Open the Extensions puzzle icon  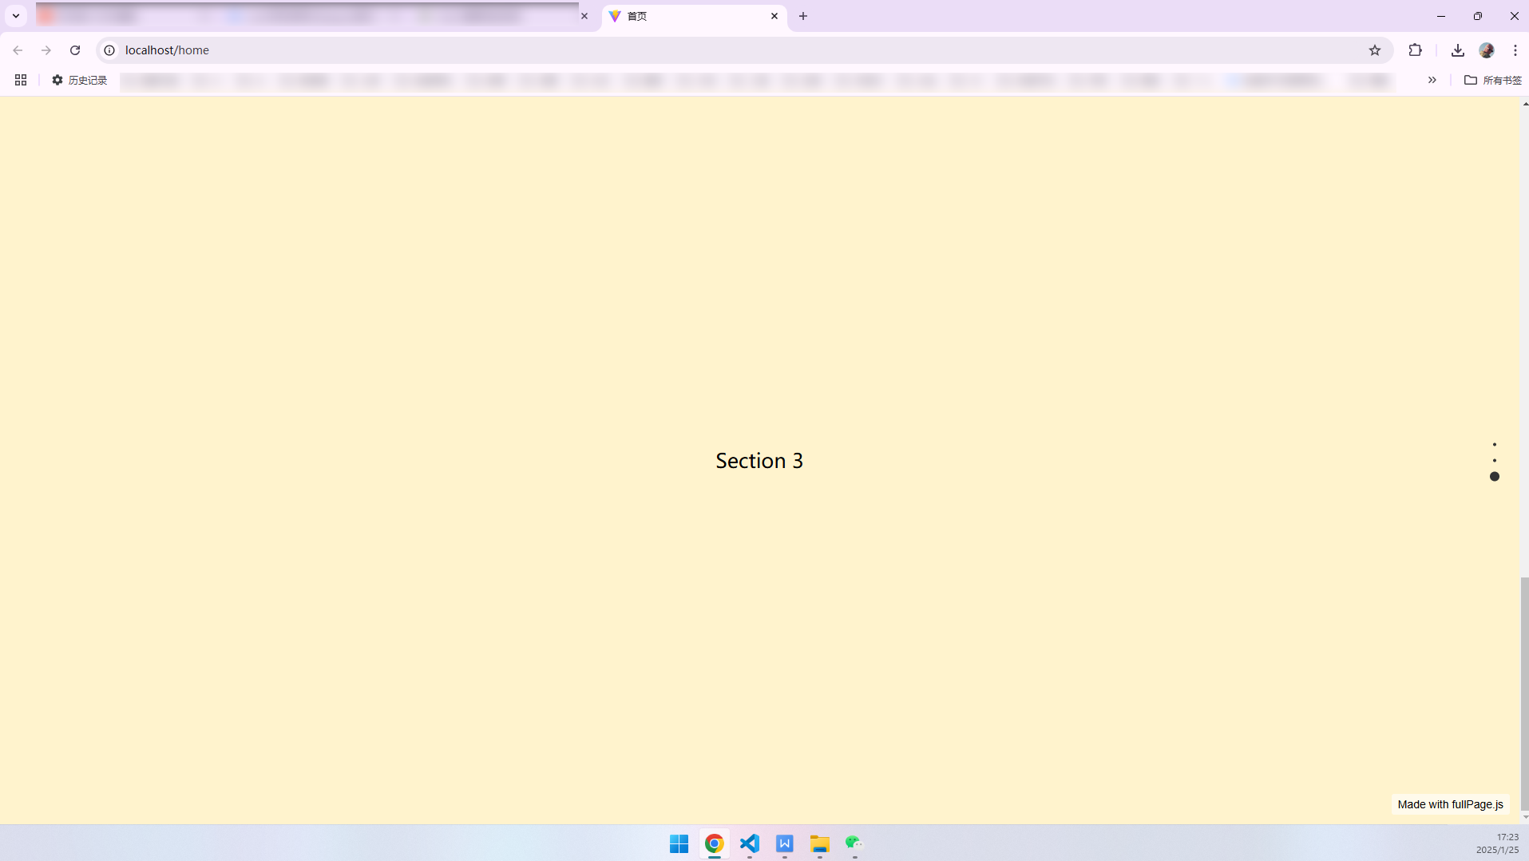(1415, 50)
